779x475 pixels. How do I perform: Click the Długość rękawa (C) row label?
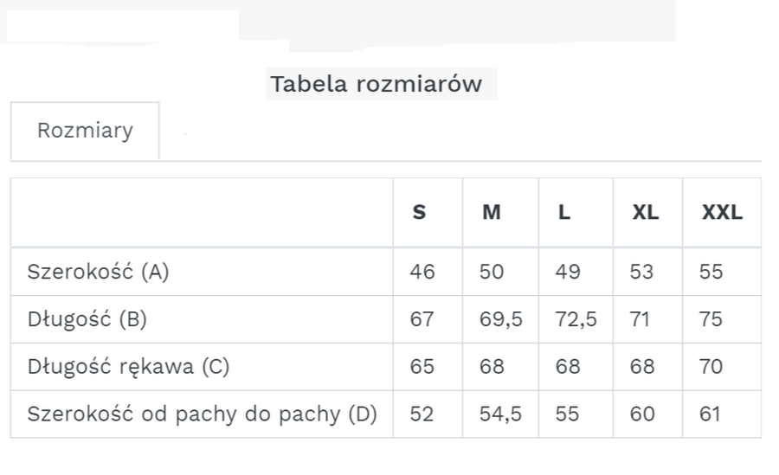pyautogui.click(x=128, y=367)
